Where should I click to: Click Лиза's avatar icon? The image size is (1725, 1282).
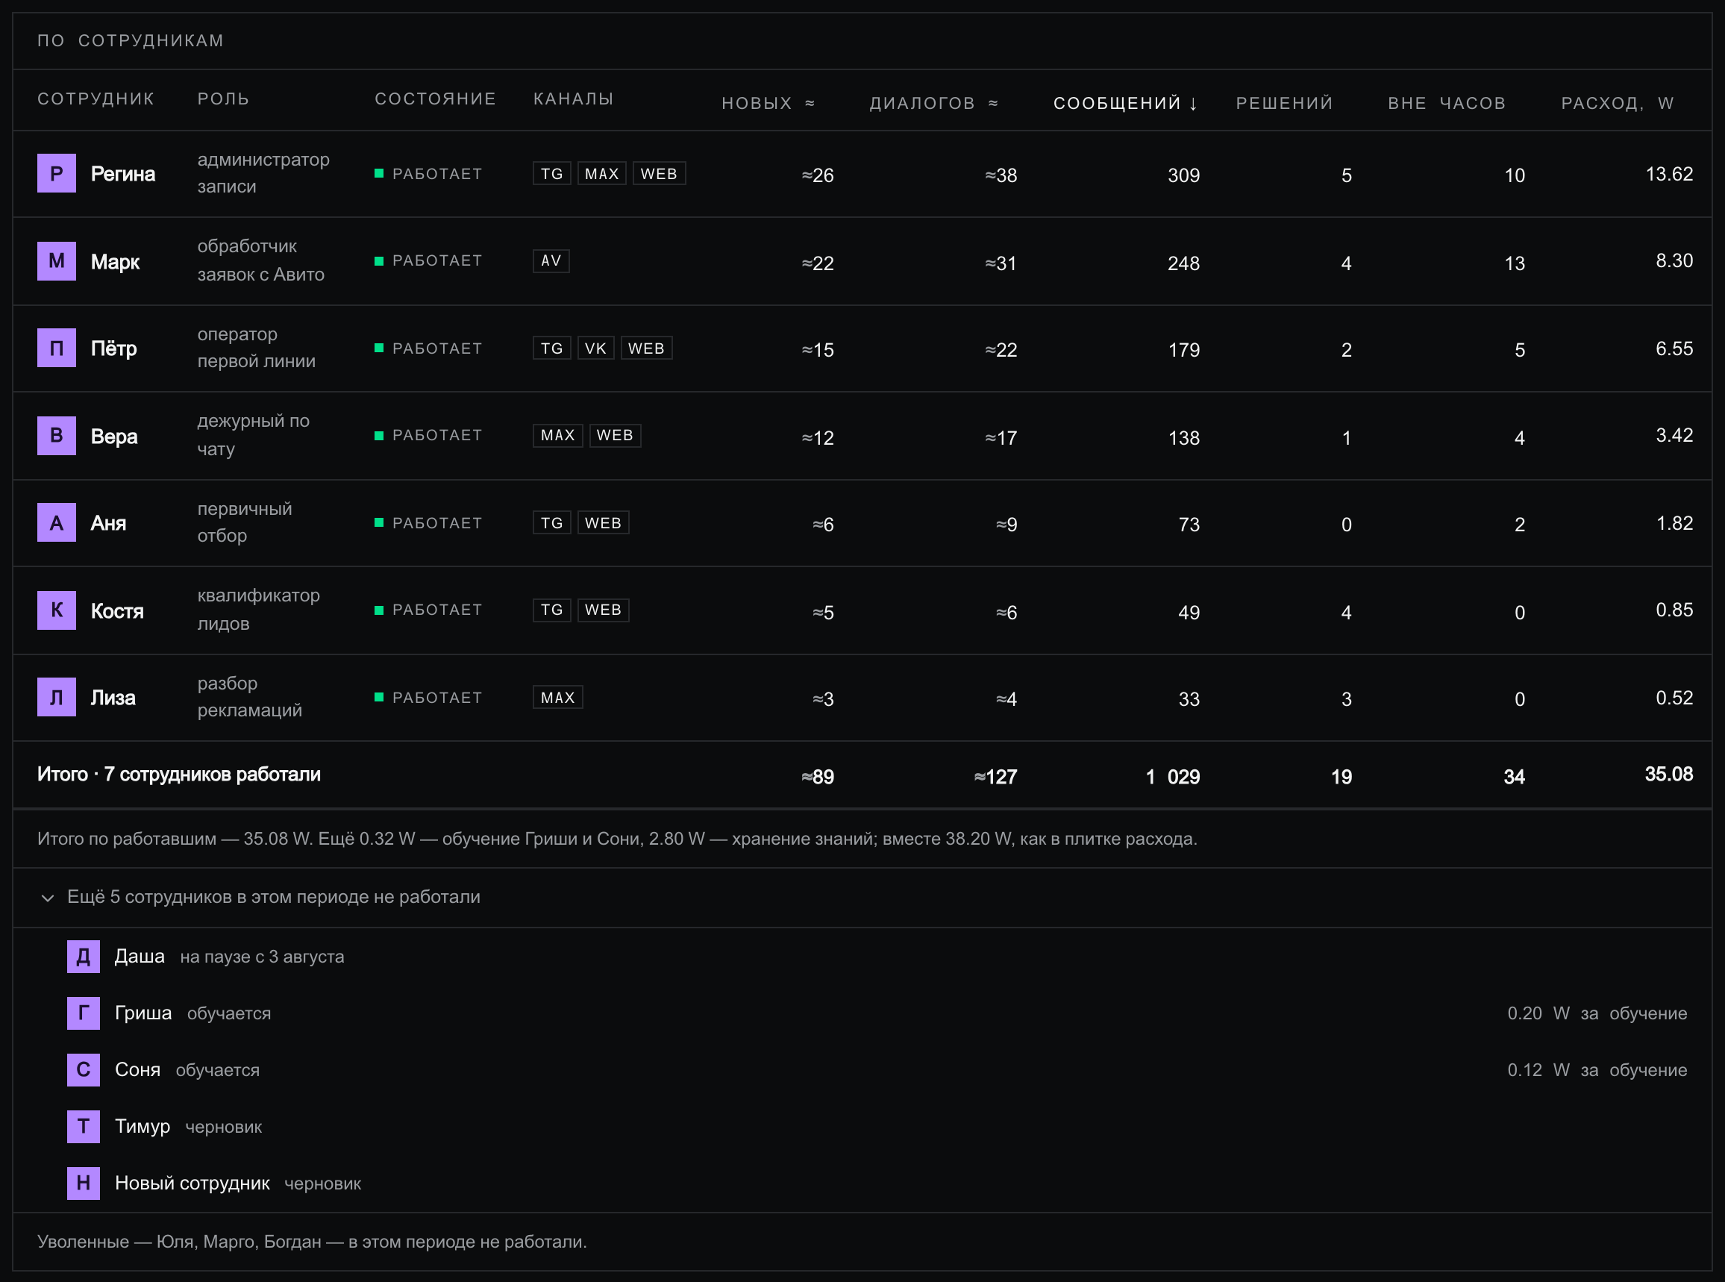57,697
